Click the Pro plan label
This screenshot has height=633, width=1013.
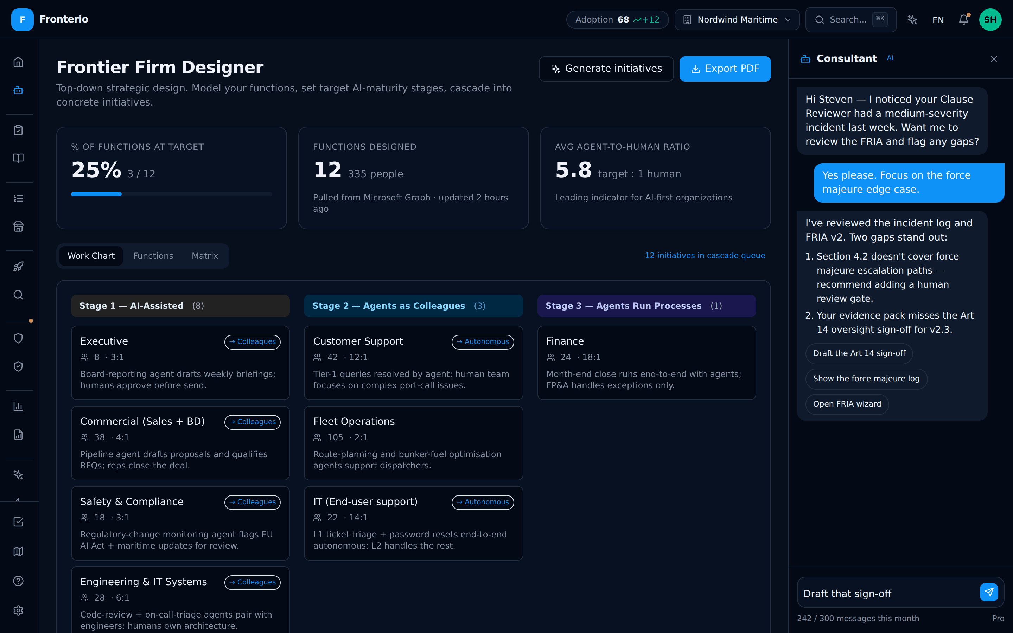[x=998, y=618]
